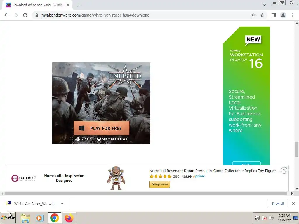Click the Chrome taskbar icon
The height and width of the screenshot is (224, 299).
coord(55,218)
